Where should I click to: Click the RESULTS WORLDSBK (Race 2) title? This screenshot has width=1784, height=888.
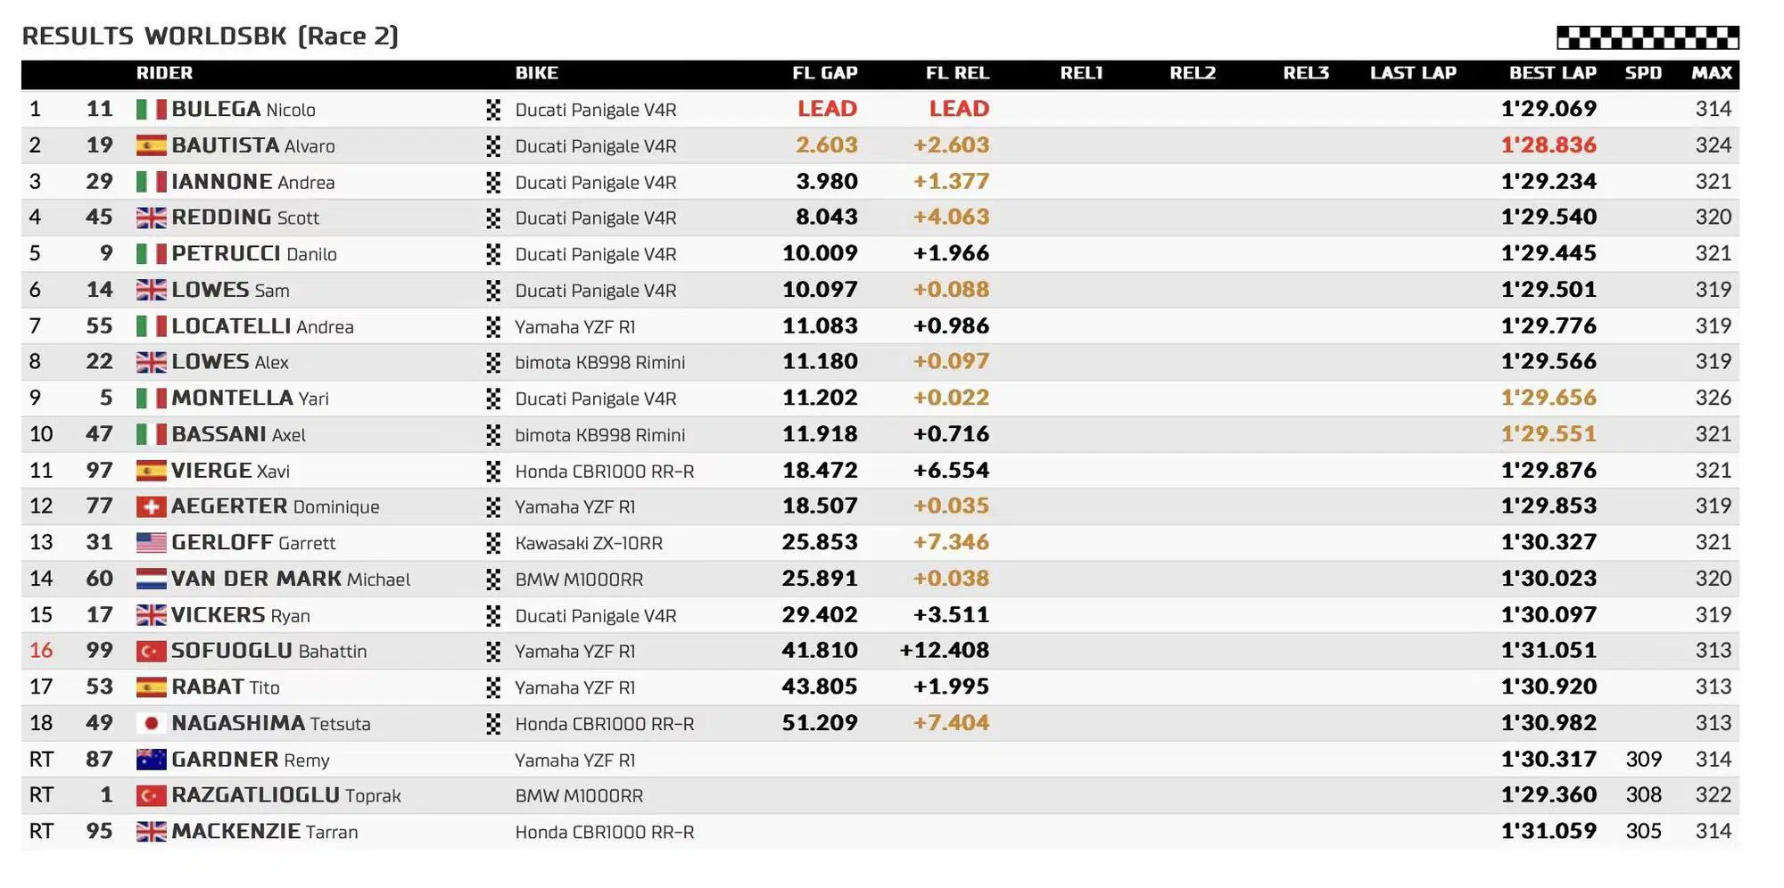210,36
